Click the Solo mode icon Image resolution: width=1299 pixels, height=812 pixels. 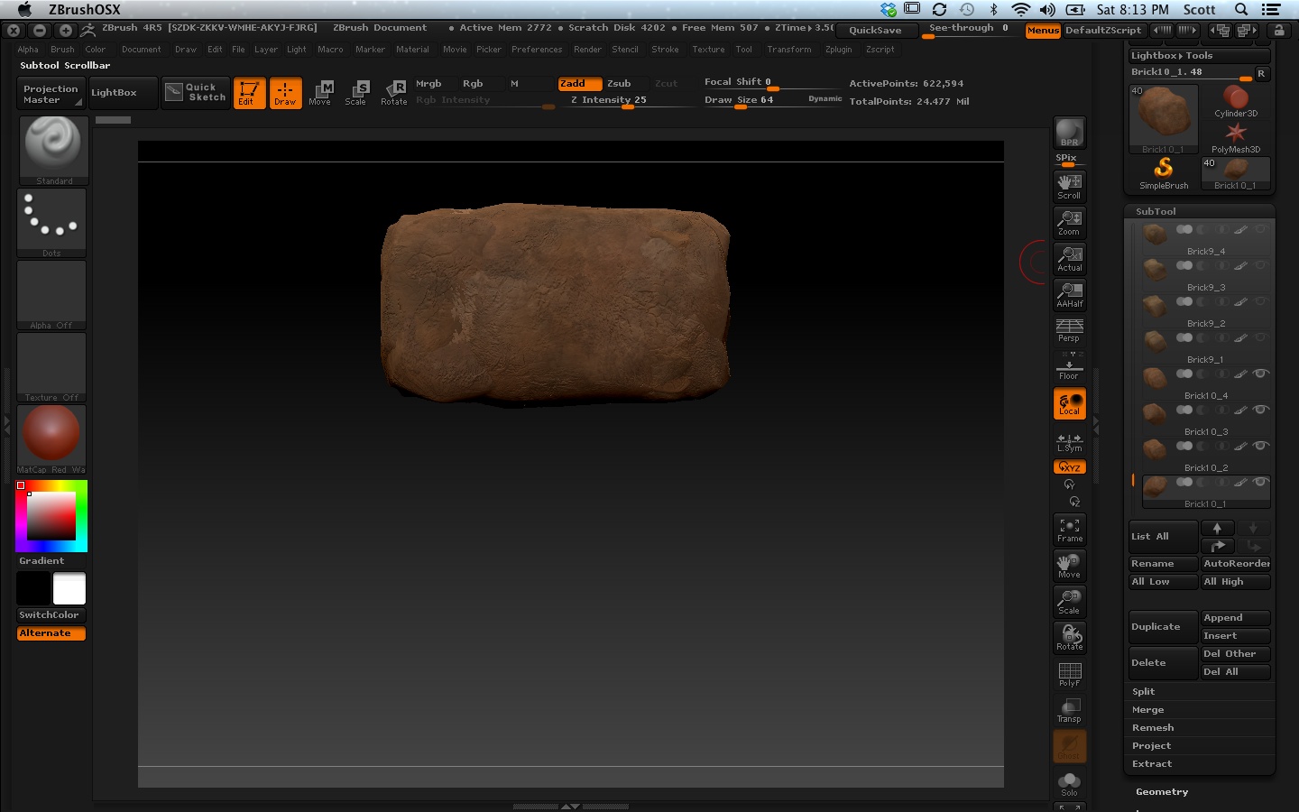click(x=1069, y=783)
